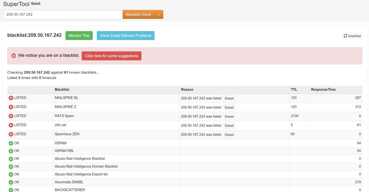Focus the IP address input field

pyautogui.click(x=63, y=14)
